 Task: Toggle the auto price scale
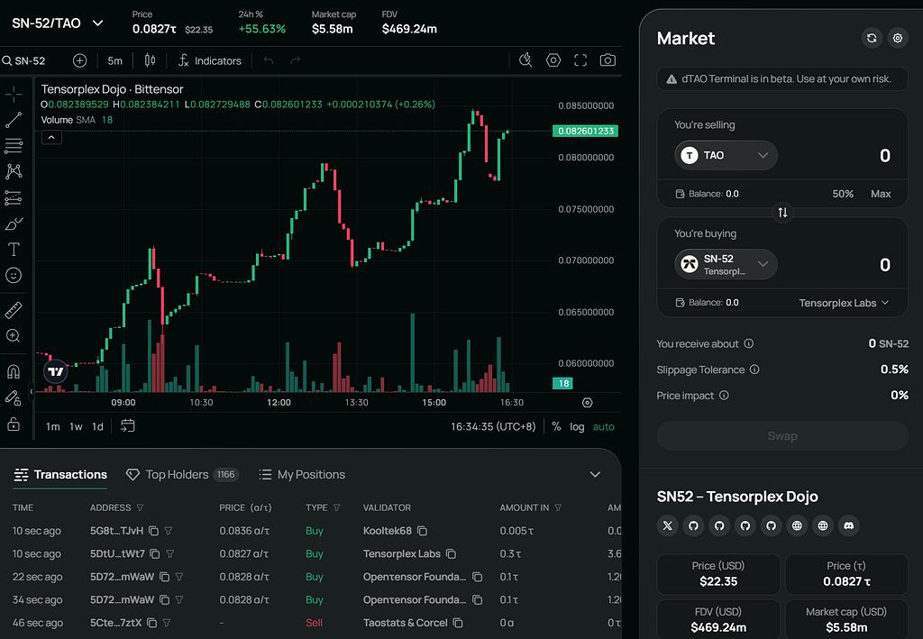point(603,426)
